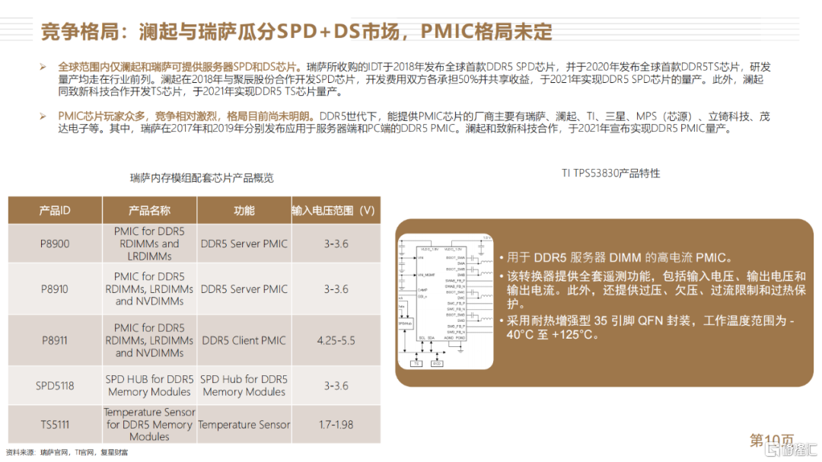
Task: Click the "TS5111" product ID cell
Action: [x=55, y=424]
